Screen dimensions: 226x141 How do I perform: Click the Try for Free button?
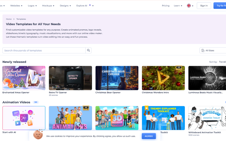click(220, 6)
